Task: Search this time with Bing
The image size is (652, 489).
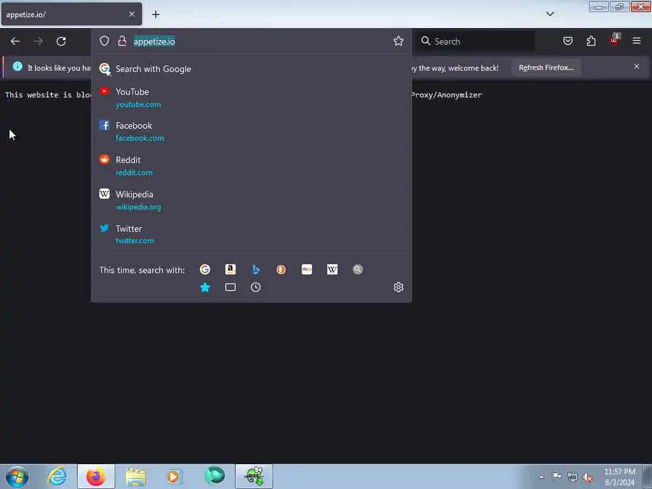Action: pos(256,269)
